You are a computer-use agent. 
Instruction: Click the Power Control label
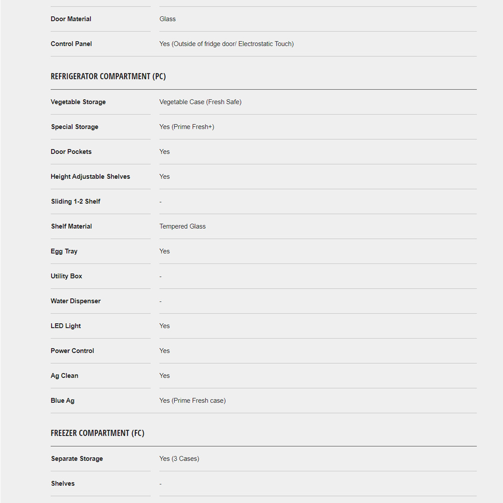[72, 351]
